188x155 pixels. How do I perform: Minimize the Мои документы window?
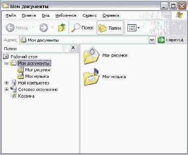point(164,6)
